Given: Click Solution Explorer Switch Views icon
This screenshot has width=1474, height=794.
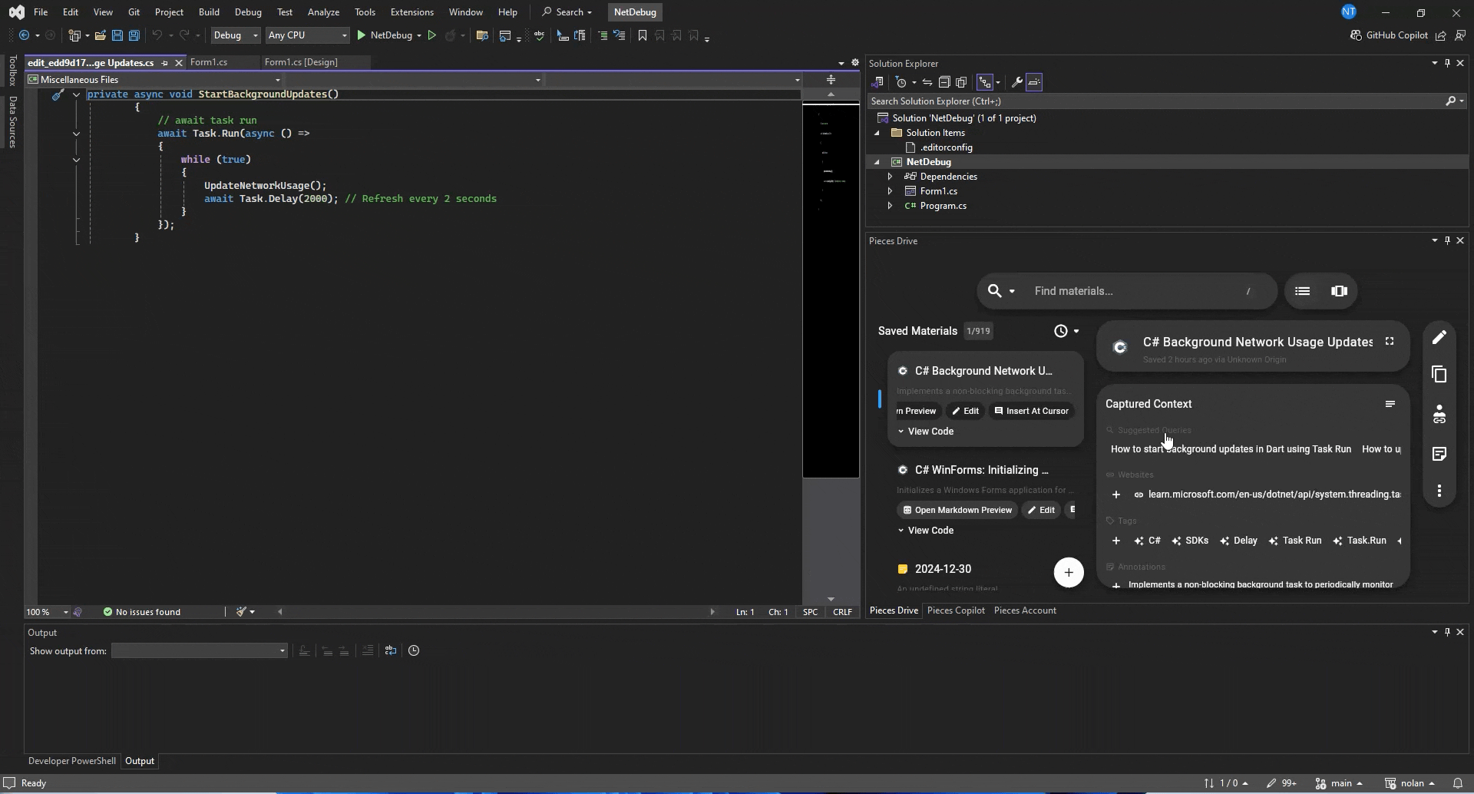Looking at the screenshot, I should (x=877, y=82).
